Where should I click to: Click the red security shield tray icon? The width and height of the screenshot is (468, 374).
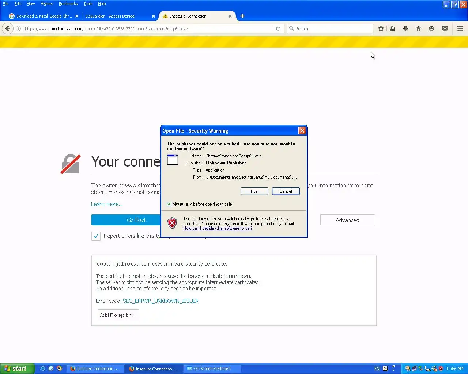pos(441,369)
